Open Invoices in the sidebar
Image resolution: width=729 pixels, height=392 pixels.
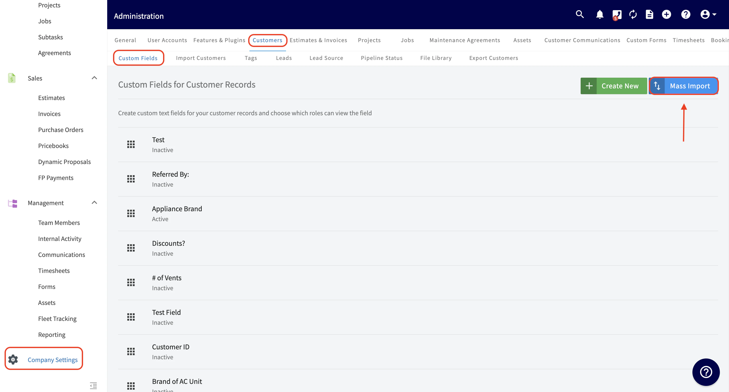(49, 114)
